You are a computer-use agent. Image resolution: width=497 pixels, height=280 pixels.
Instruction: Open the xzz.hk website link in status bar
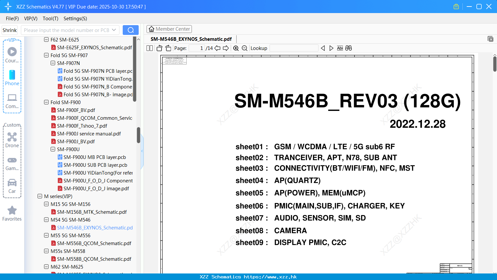[270, 277]
